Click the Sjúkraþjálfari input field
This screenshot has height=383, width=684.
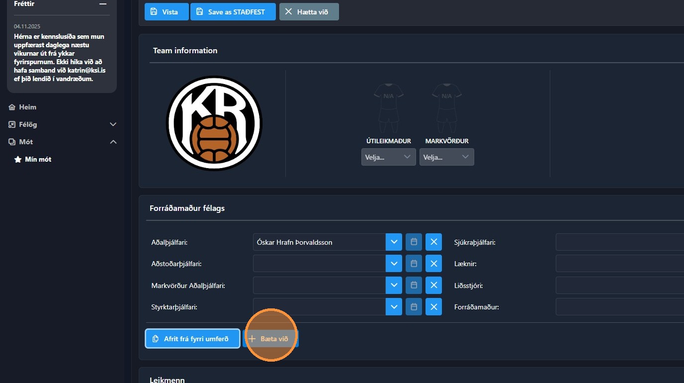[620, 242]
